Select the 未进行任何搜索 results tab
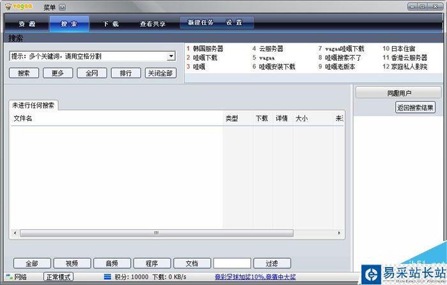The width and height of the screenshot is (447, 285). [x=33, y=105]
